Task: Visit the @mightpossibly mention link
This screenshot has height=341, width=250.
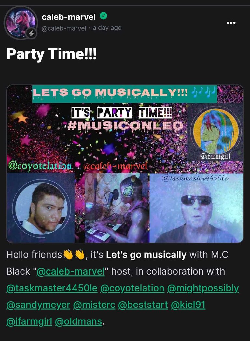Action: click(x=203, y=288)
